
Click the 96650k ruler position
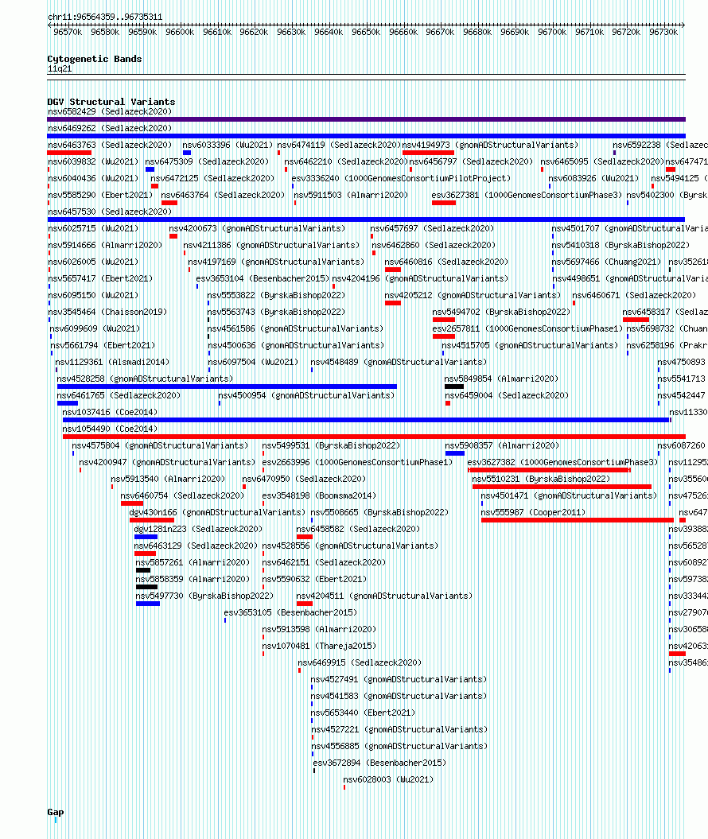(x=366, y=32)
